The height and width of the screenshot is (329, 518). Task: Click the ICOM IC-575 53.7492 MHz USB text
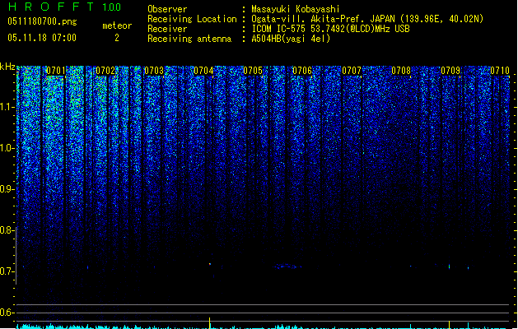coord(331,29)
